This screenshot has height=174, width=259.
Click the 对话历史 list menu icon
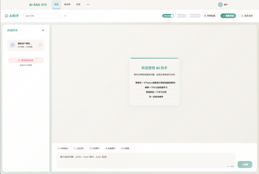coord(43,30)
